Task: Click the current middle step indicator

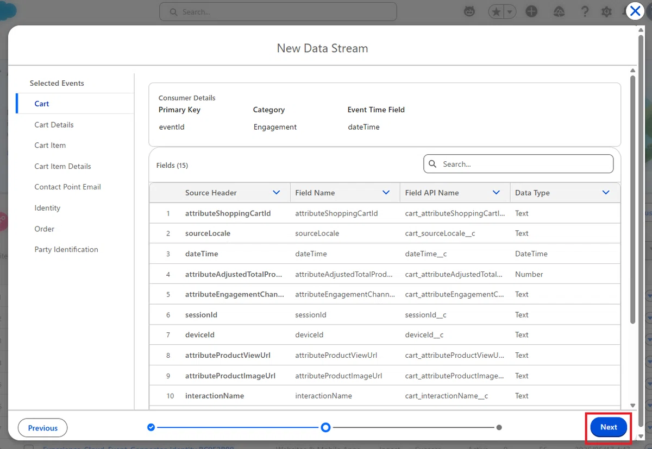Action: click(325, 427)
